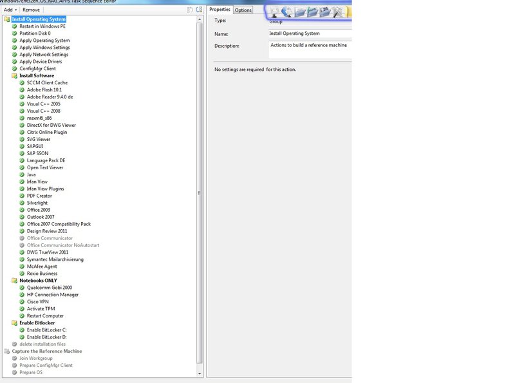Click the folder icon of Notebooks ONLY group
Image resolution: width=515 pixels, height=383 pixels.
coord(14,281)
